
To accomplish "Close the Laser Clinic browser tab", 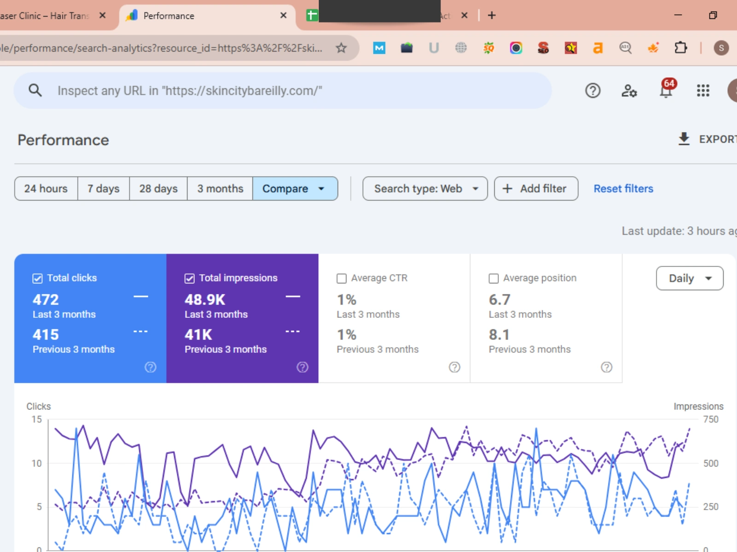I will pyautogui.click(x=102, y=16).
